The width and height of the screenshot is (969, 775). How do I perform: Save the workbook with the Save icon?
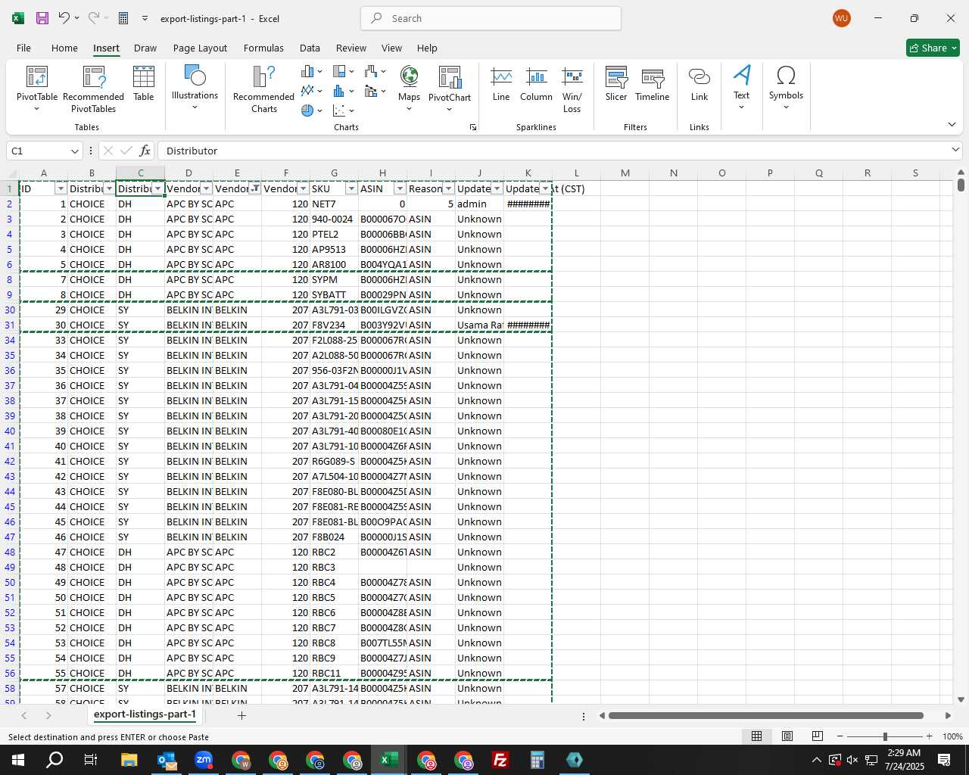[42, 18]
